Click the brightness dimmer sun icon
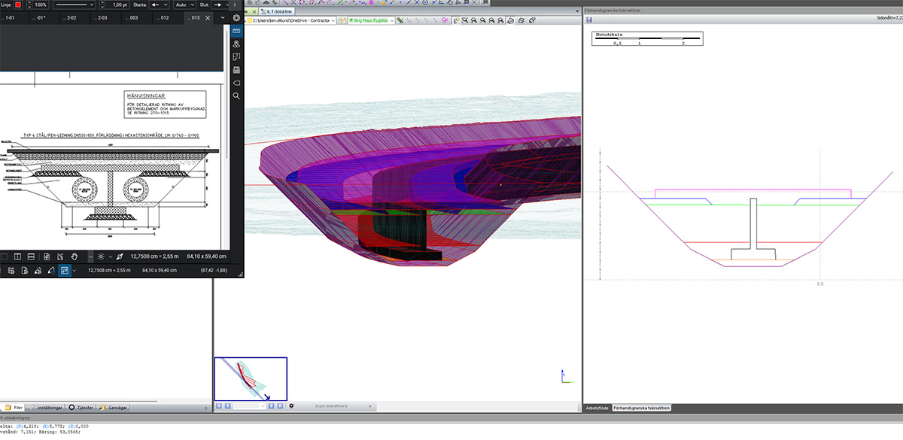The height and width of the screenshot is (440, 903). point(101,256)
